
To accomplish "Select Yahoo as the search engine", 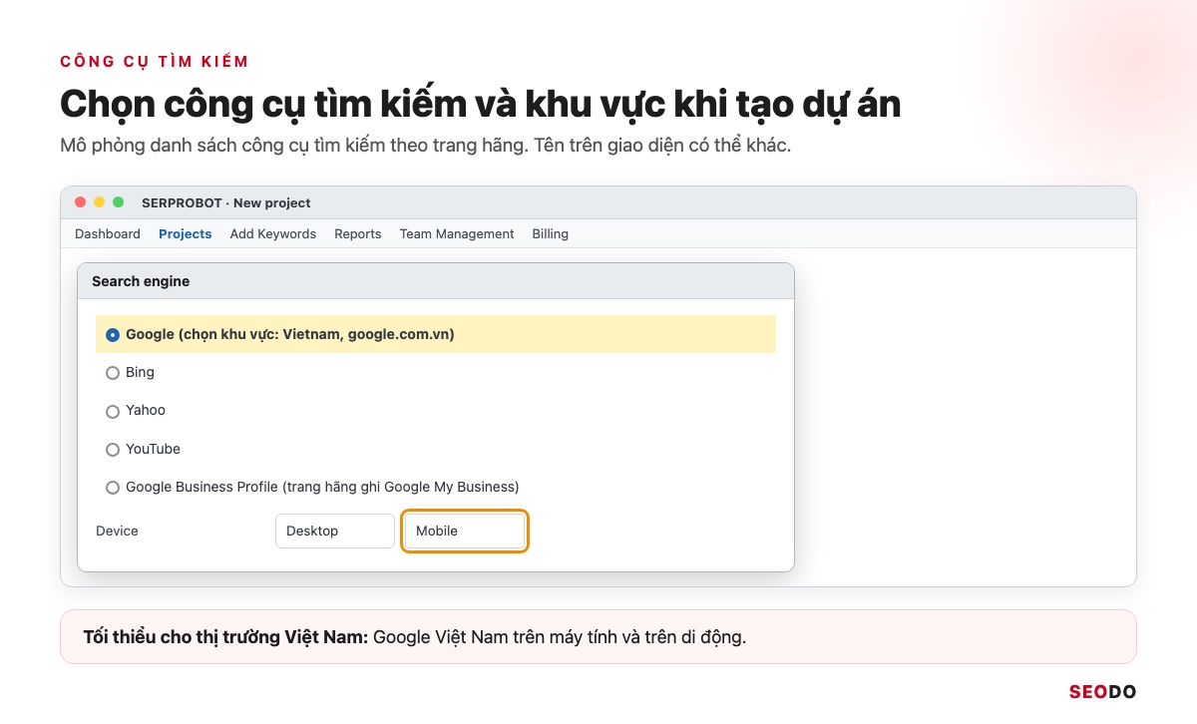I will [113, 411].
